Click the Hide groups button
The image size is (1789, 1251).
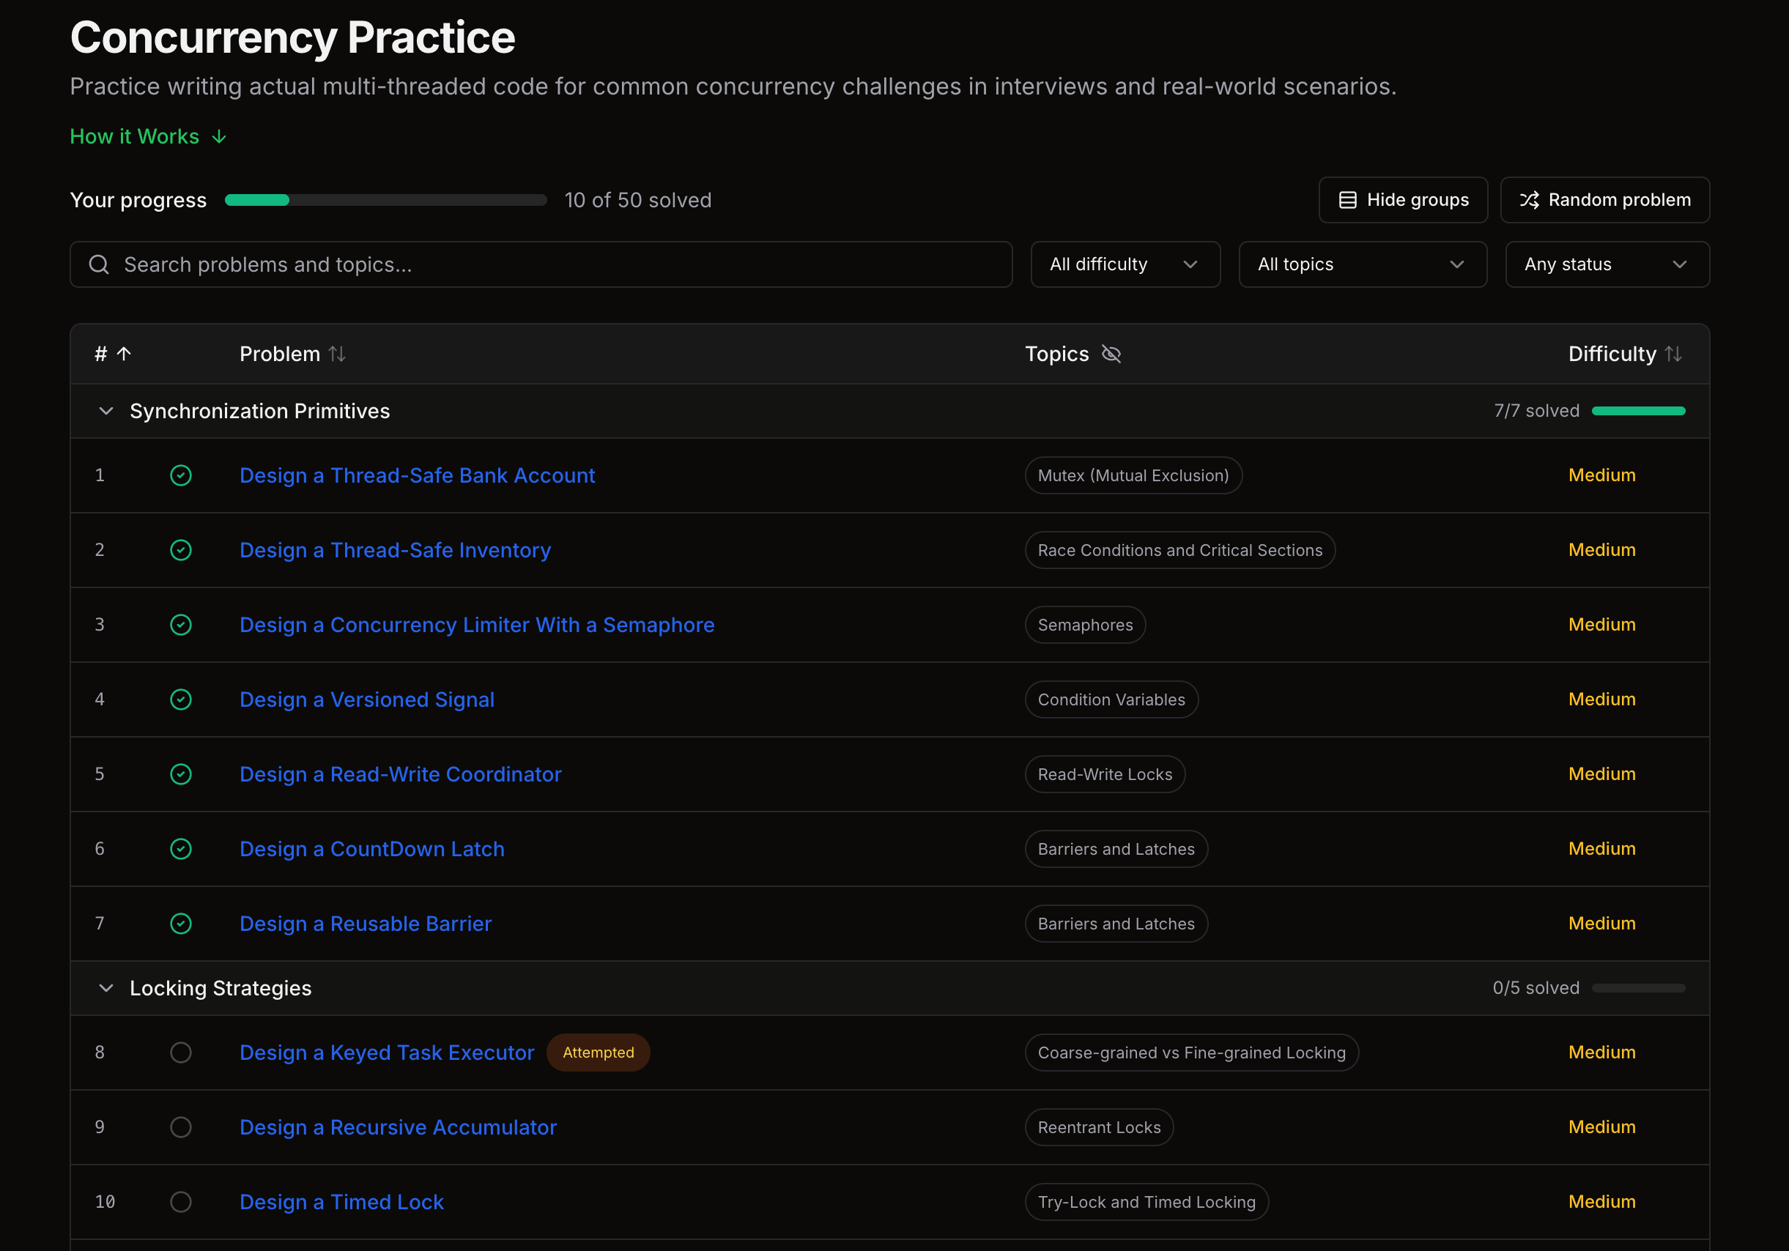coord(1402,200)
